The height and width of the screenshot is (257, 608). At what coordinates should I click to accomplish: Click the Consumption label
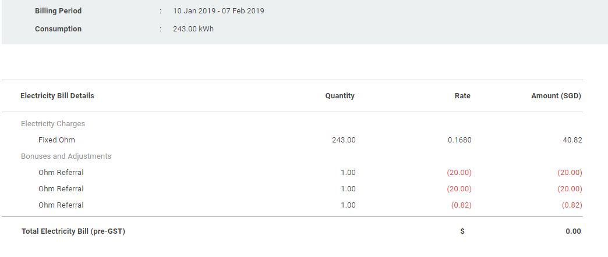coord(58,29)
